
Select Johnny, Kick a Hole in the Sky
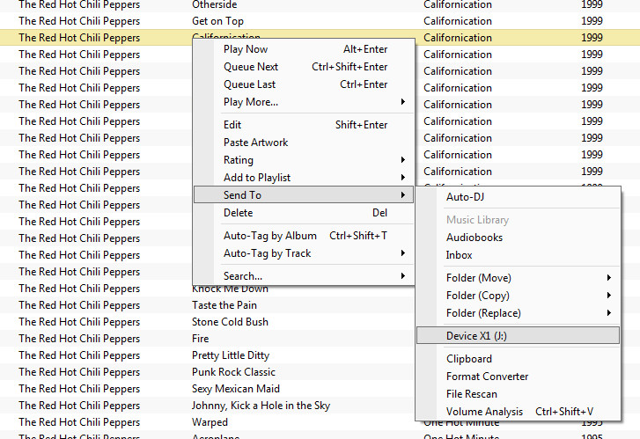coord(261,406)
